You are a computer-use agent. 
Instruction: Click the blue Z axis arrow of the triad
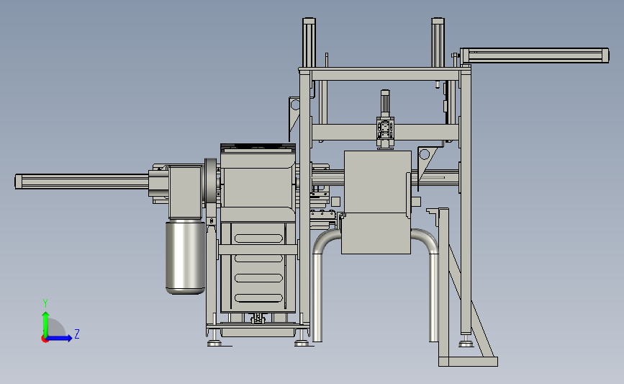point(60,338)
